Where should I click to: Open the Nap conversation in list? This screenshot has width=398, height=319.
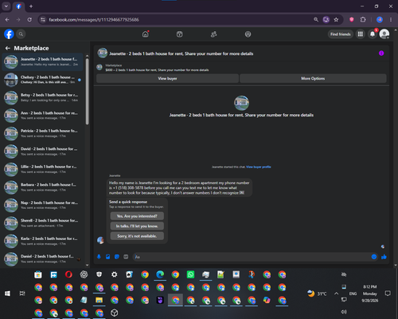pos(42,205)
